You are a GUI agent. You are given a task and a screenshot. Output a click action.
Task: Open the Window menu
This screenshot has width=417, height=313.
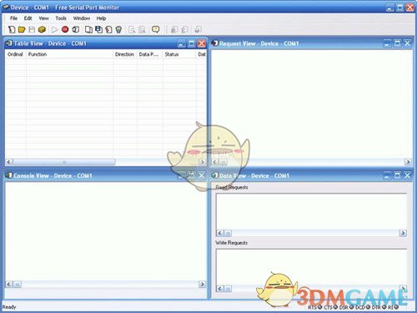[82, 18]
